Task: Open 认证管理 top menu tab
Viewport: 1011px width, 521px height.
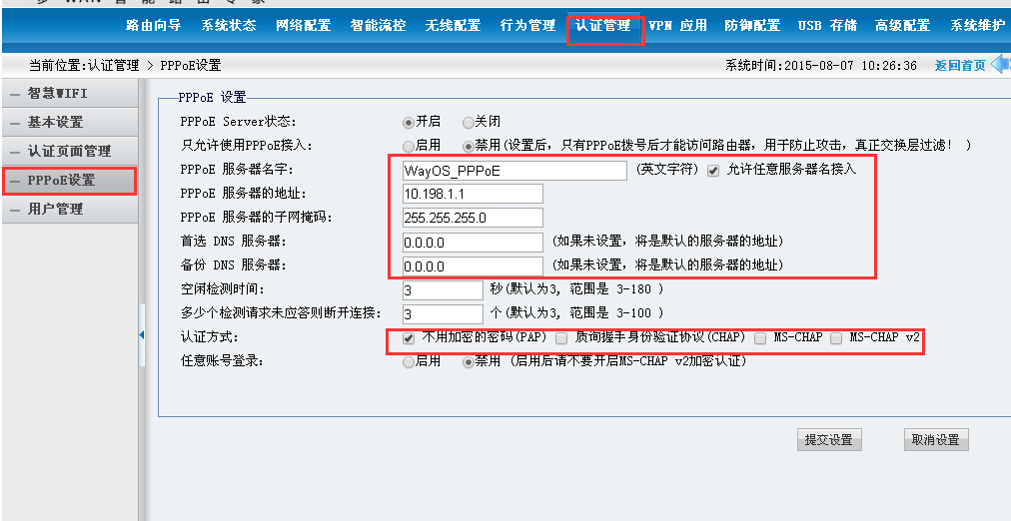Action: pos(603,26)
